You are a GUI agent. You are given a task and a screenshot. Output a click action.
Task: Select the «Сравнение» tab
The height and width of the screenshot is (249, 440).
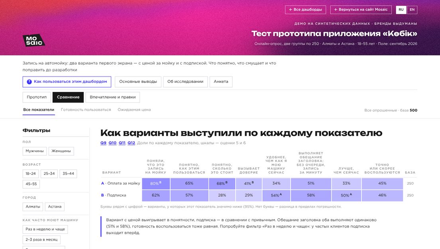pos(68,97)
